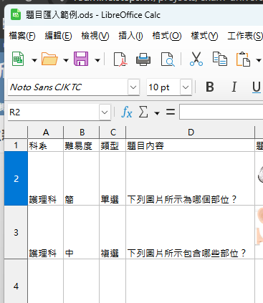The image size is (263, 303).
Task: Select row 4 header
Action: (16, 282)
